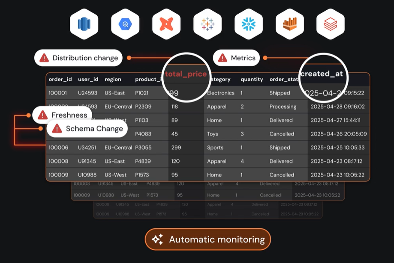Select order ID 100001 cell
The image size is (394, 263).
58,93
